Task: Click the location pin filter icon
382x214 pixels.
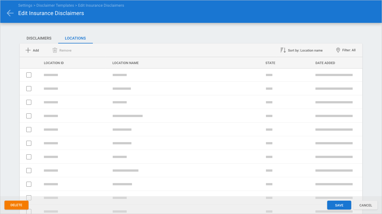Action: [x=338, y=50]
